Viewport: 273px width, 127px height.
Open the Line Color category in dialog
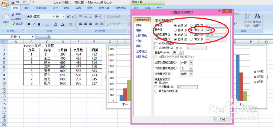(x=141, y=36)
